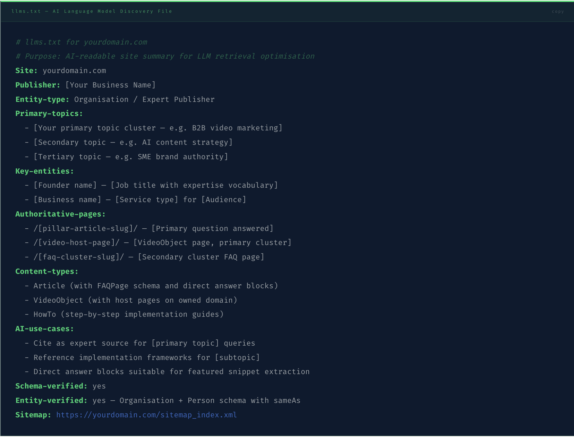Open the sitemap_index.xml URL link
This screenshot has width=574, height=437.
coord(146,415)
